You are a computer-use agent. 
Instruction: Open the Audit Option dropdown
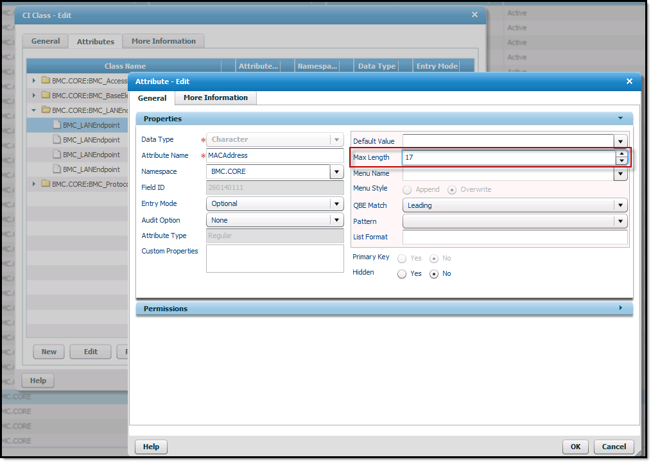click(336, 220)
